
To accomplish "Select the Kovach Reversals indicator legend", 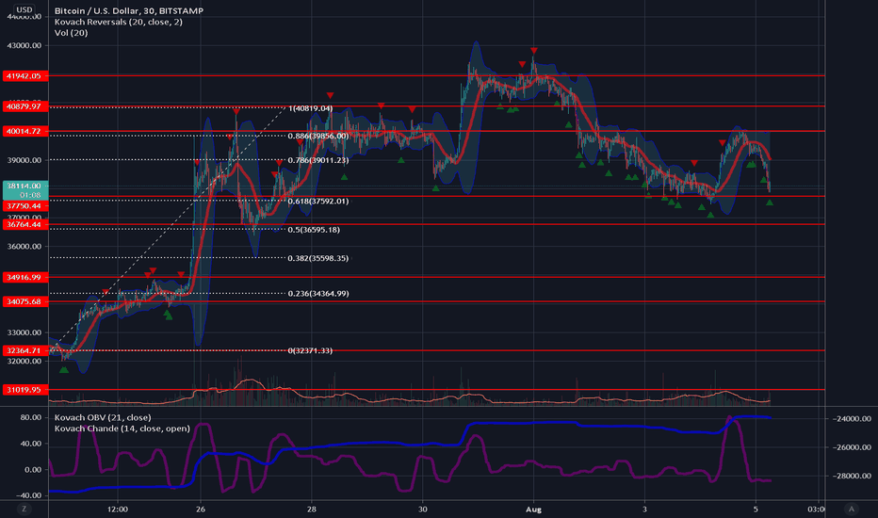I will pyautogui.click(x=118, y=22).
